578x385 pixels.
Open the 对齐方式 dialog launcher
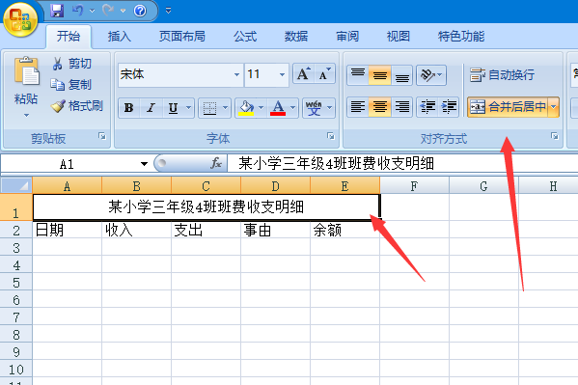(555, 136)
